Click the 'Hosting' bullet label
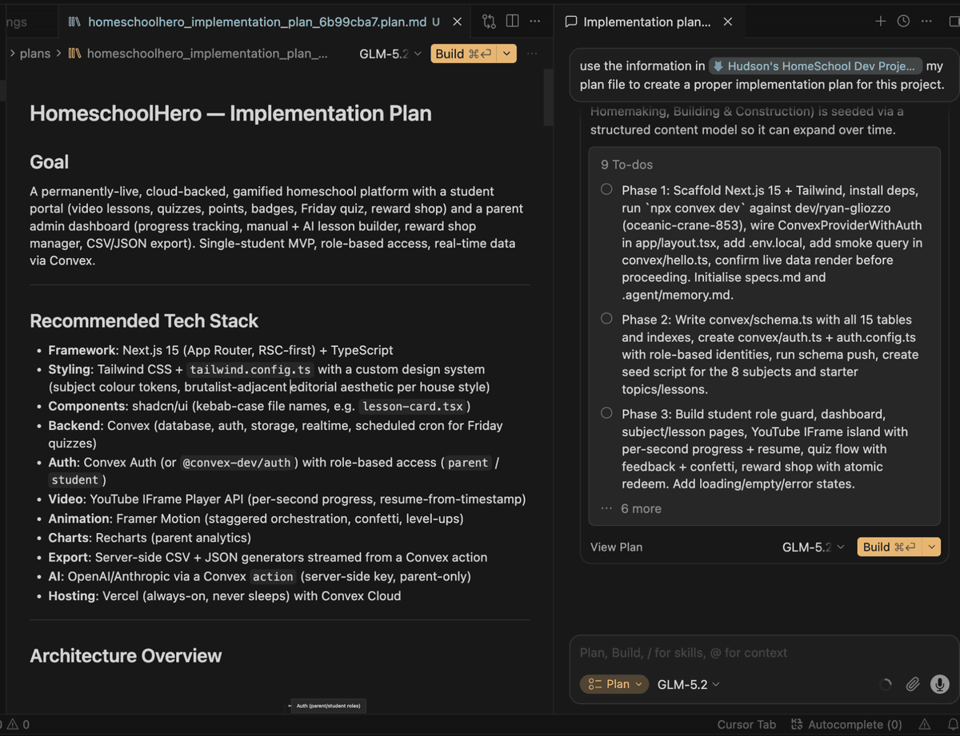Screen dimensions: 960x736 (x=70, y=595)
